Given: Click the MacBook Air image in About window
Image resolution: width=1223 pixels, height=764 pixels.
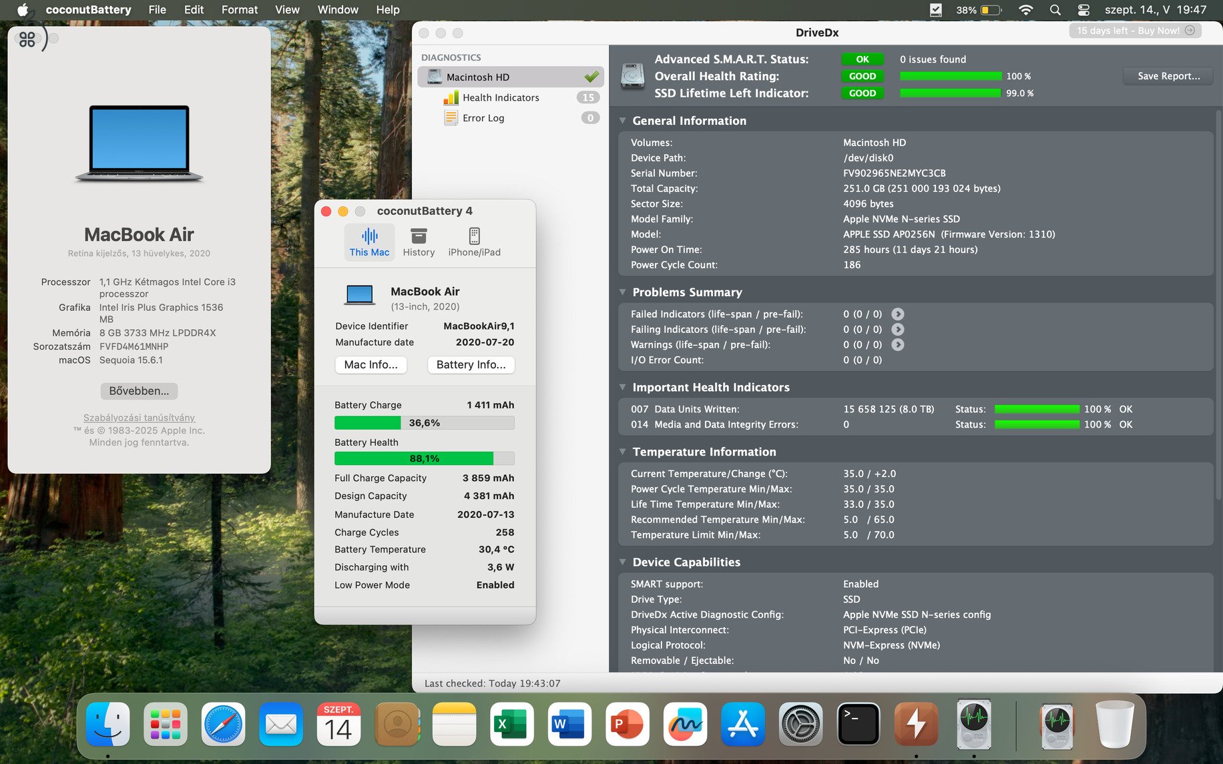Looking at the screenshot, I should click(x=139, y=143).
